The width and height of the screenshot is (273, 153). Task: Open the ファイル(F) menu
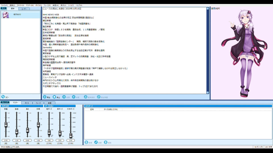coord(4,5)
